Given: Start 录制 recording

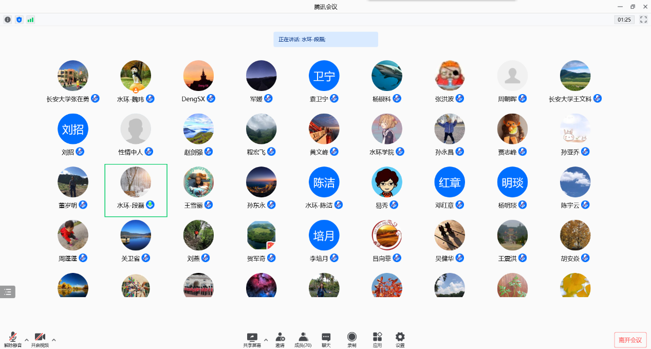Looking at the screenshot, I should 351,339.
